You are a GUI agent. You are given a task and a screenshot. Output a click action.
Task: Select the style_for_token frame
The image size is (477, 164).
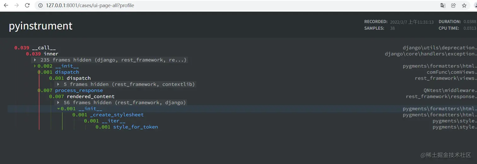[127, 127]
